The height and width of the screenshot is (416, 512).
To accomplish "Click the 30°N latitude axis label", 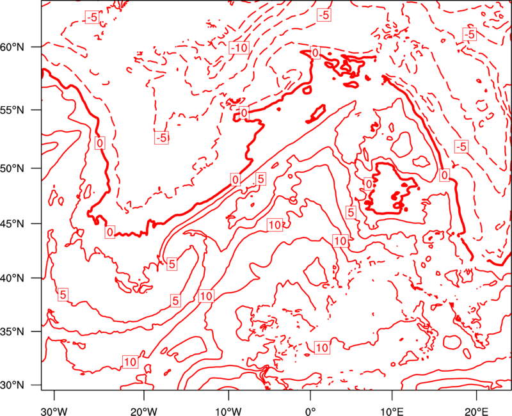I will pos(12,385).
